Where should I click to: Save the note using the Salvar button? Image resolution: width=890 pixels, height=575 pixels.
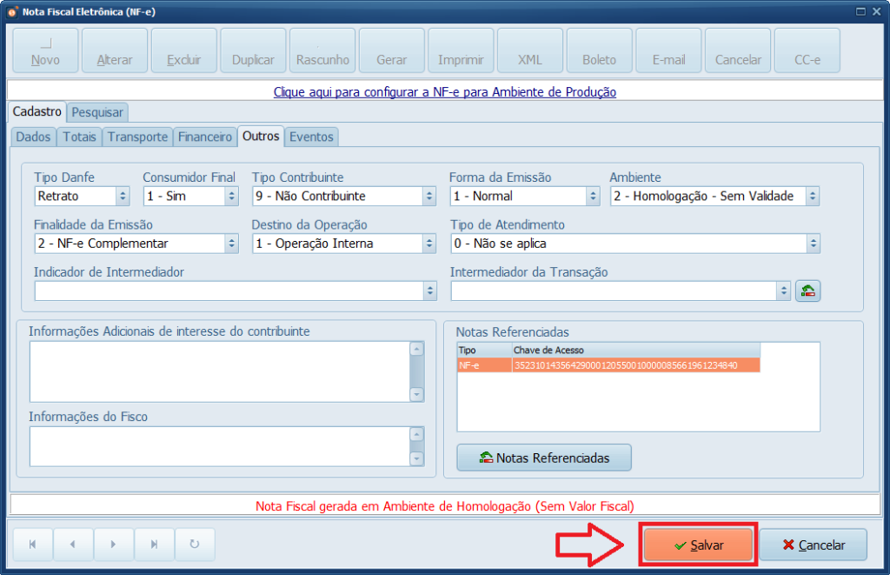[x=698, y=545]
